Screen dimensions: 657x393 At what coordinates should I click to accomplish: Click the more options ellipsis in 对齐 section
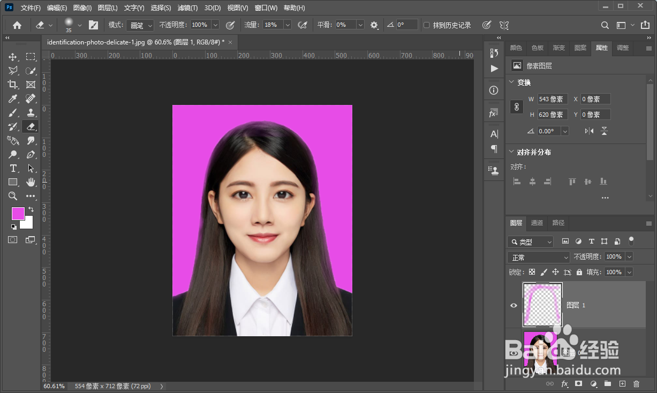tap(605, 198)
